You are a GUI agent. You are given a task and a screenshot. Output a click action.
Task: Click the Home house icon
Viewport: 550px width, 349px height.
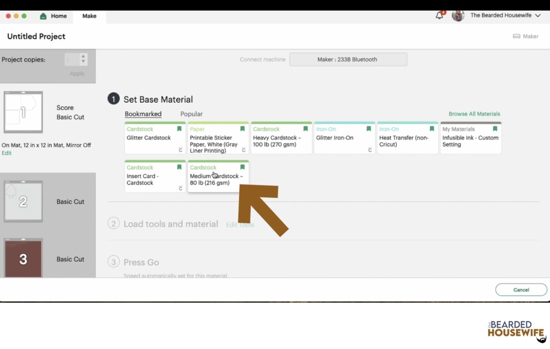coord(43,16)
